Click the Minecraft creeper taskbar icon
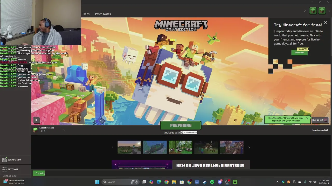Viewport: 332px width, 186px height. 235,182
